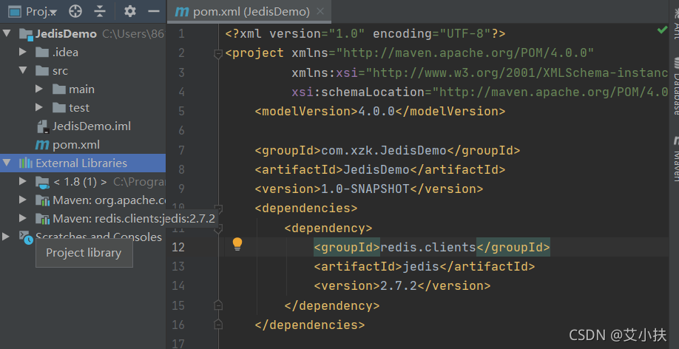Click the Maven org.apache library icon
This screenshot has height=349, width=679.
[42, 201]
